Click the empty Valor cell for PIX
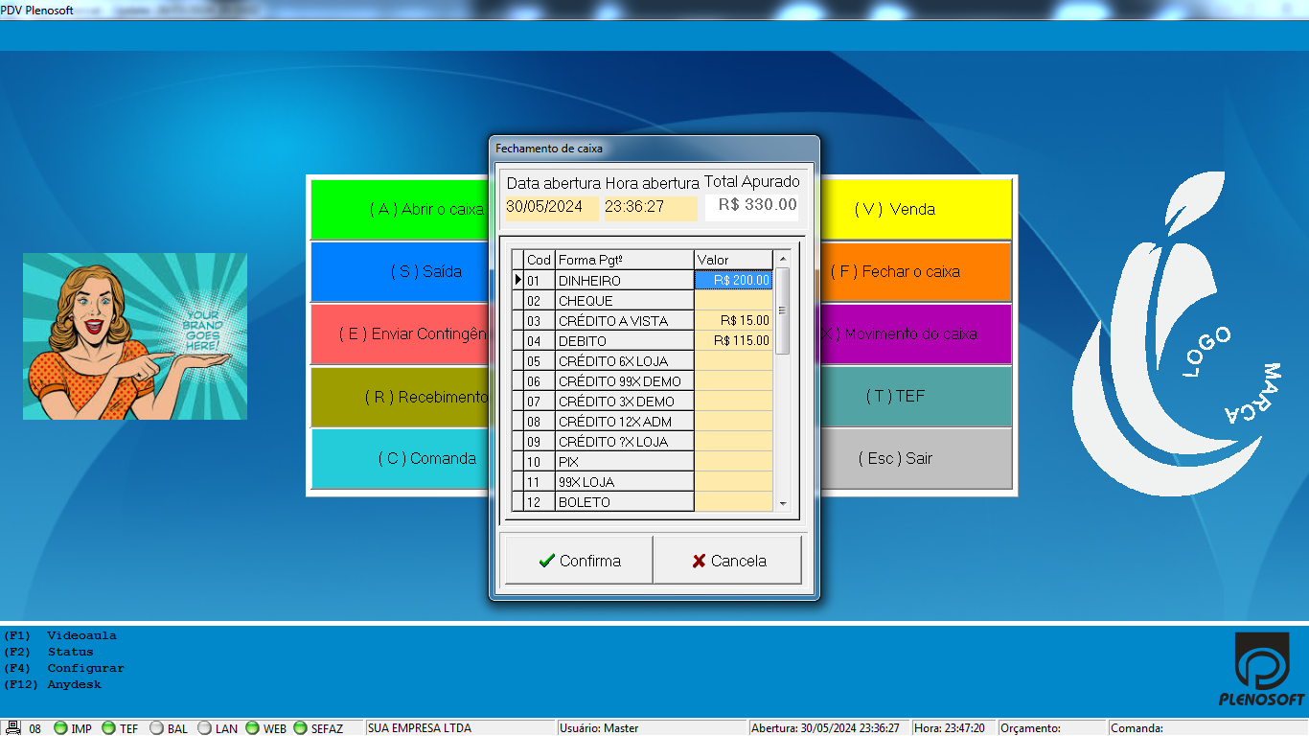The width and height of the screenshot is (1309, 736). (733, 462)
